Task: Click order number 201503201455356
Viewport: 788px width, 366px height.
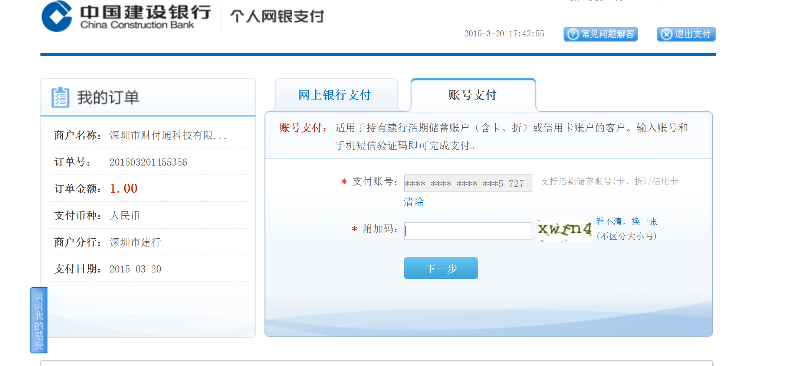Action: pos(148,162)
